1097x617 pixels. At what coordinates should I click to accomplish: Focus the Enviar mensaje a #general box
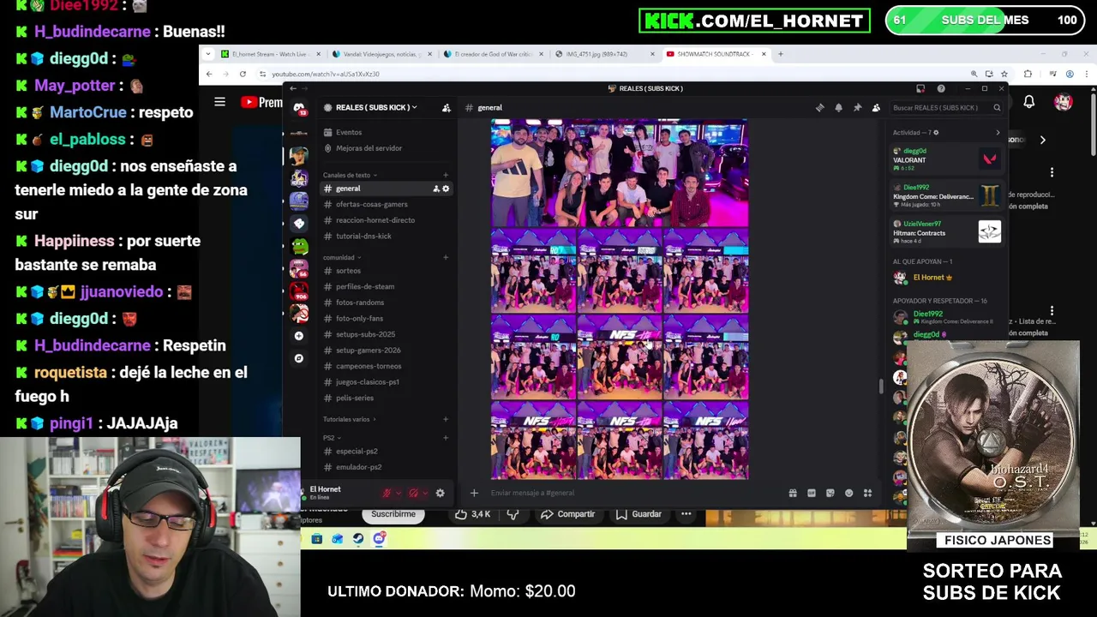634,493
